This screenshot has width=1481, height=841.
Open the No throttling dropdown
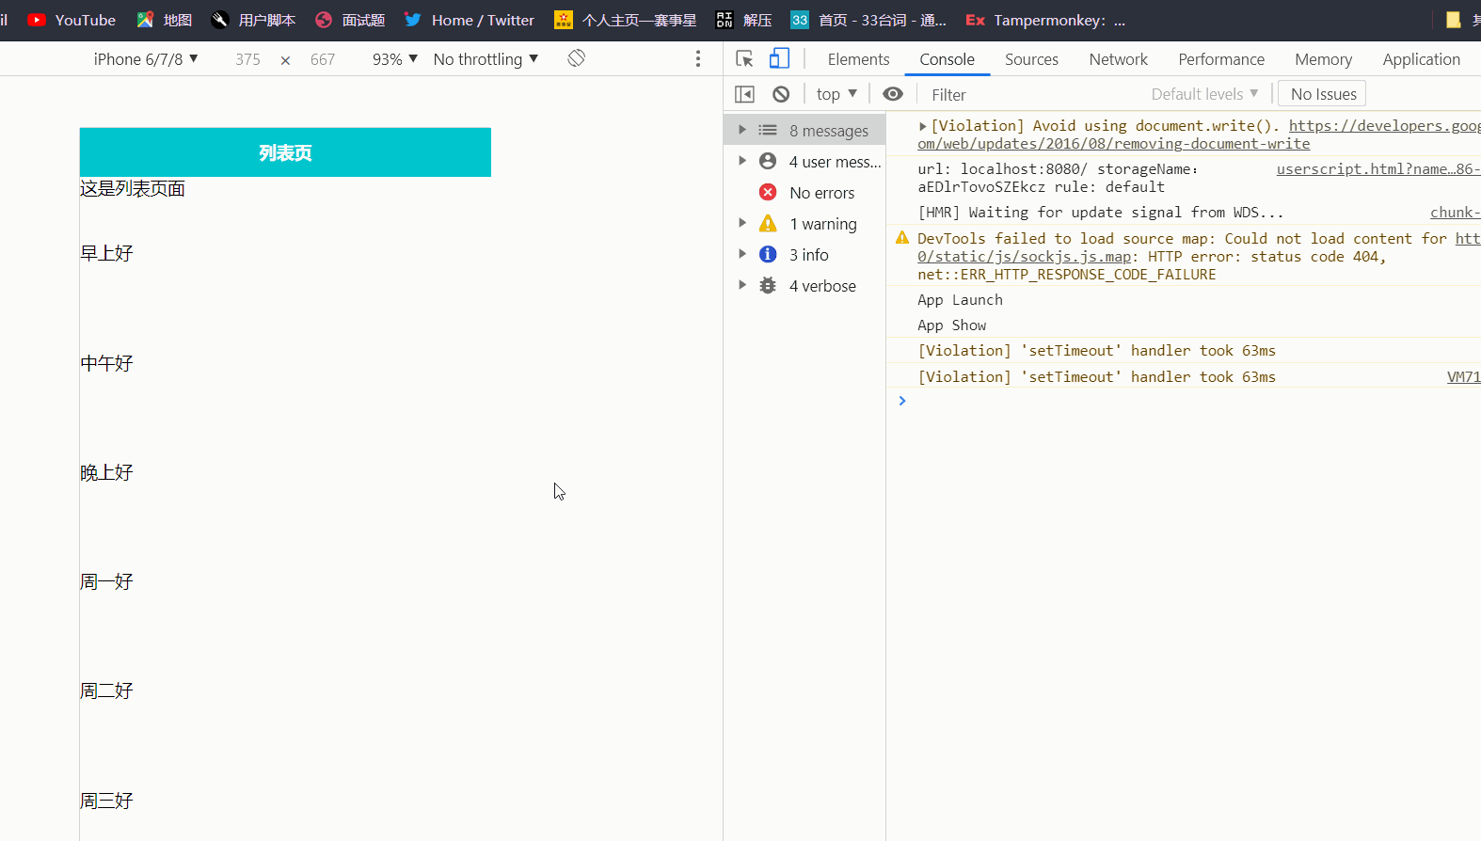click(x=486, y=59)
